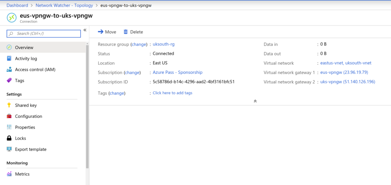The image size is (391, 185).
Task: Click the Search (Ctrl+/) field
Action: [x=44, y=34]
